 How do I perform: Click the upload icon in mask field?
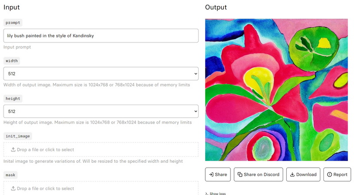(13, 188)
